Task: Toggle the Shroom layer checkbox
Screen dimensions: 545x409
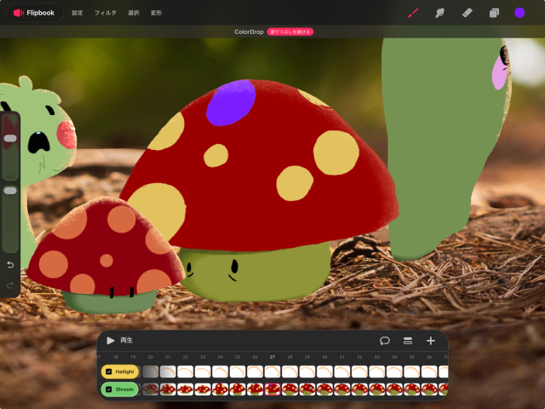Action: [x=109, y=389]
